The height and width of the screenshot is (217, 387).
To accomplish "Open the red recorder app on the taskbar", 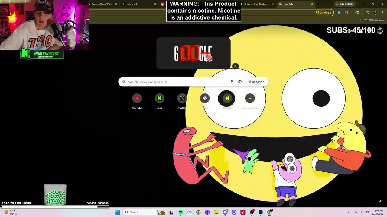I will (243, 212).
